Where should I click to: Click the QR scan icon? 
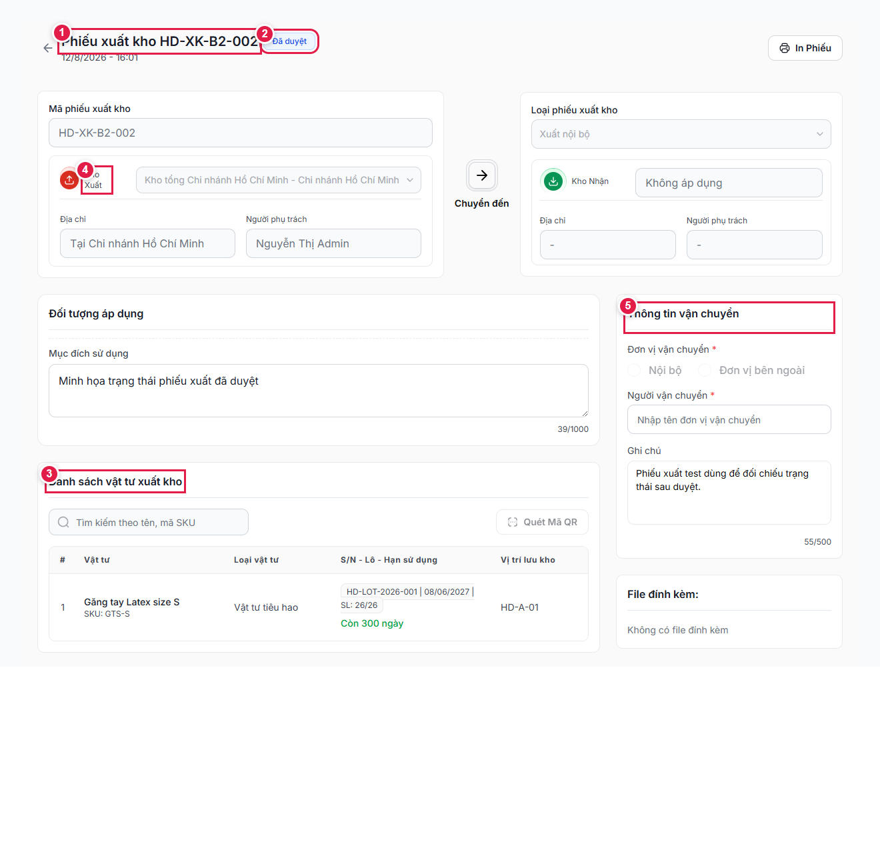point(512,522)
